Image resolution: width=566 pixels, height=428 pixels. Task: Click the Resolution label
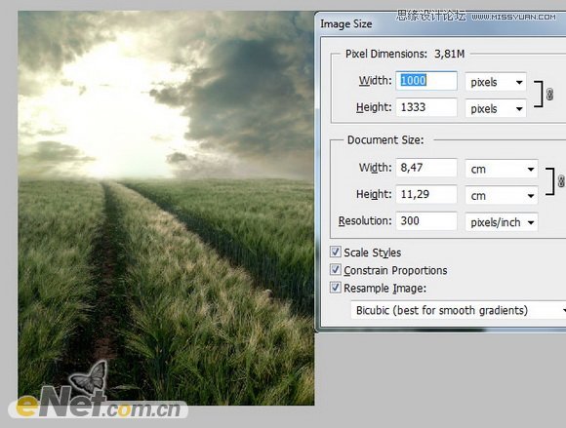coord(365,220)
